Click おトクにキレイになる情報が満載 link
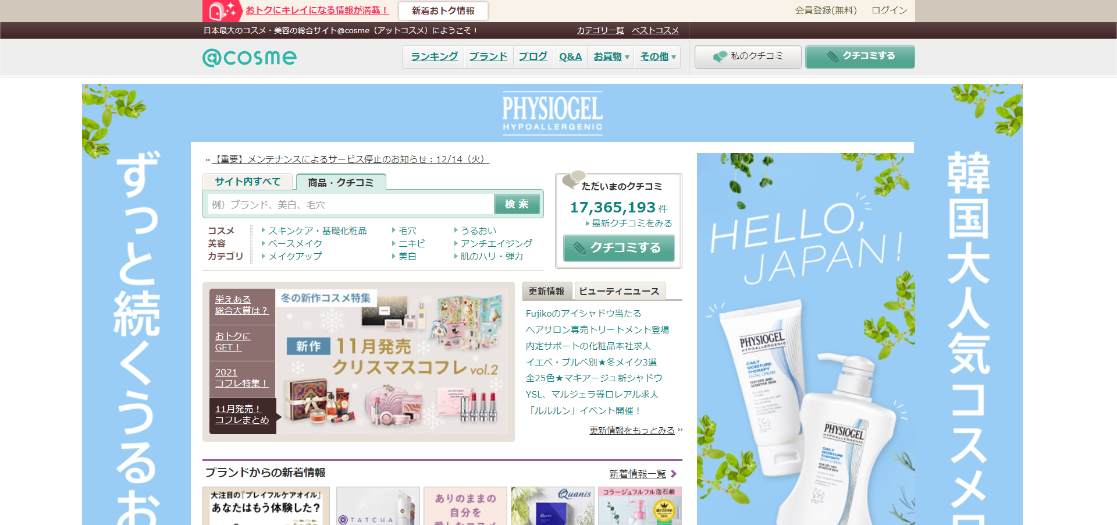 coord(317,10)
